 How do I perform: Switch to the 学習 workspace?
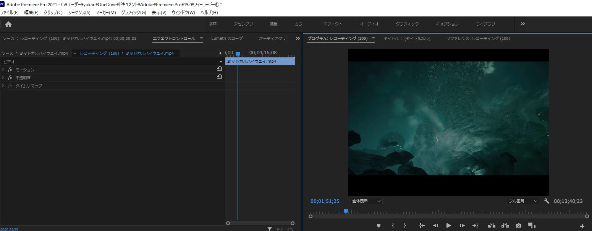[x=213, y=24]
